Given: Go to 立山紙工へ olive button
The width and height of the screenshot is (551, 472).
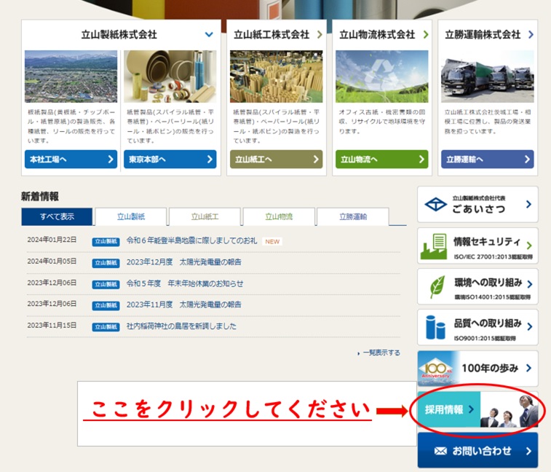Looking at the screenshot, I should pyautogui.click(x=276, y=160).
